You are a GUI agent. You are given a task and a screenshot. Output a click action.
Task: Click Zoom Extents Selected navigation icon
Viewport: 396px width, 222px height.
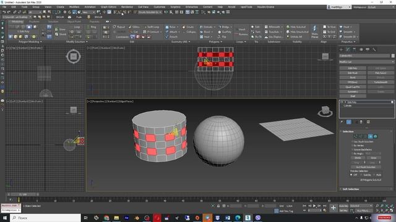pyautogui.click(x=387, y=206)
